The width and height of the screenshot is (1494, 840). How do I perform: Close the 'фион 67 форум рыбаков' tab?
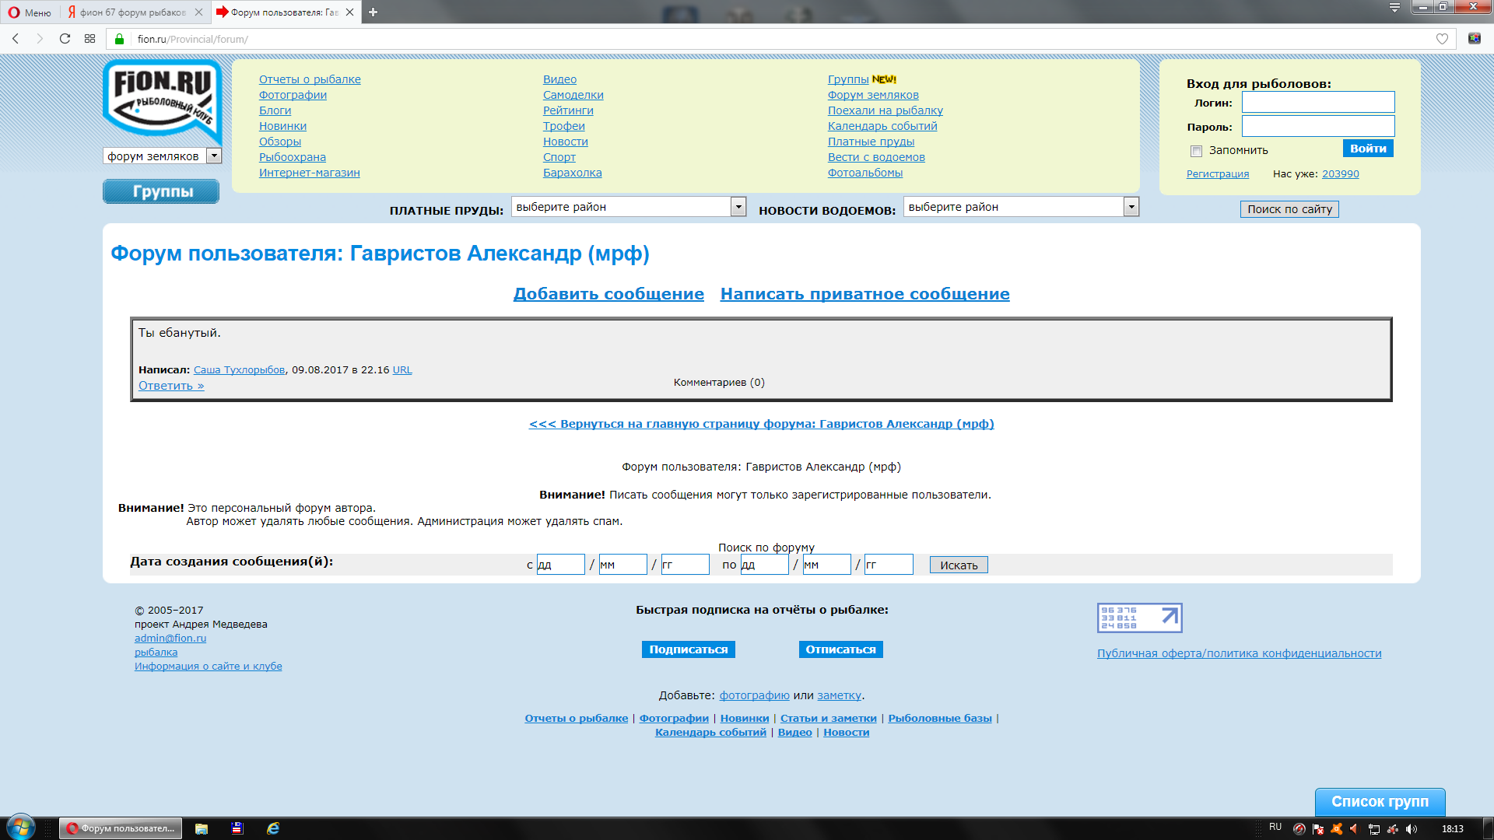coord(198,12)
